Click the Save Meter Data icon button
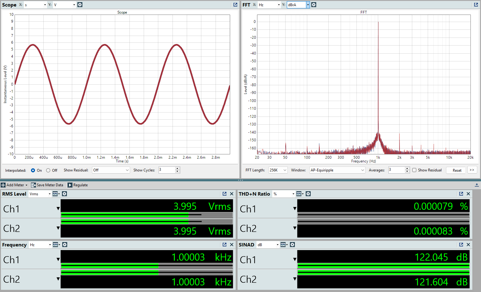The height and width of the screenshot is (292, 481). [x=33, y=185]
